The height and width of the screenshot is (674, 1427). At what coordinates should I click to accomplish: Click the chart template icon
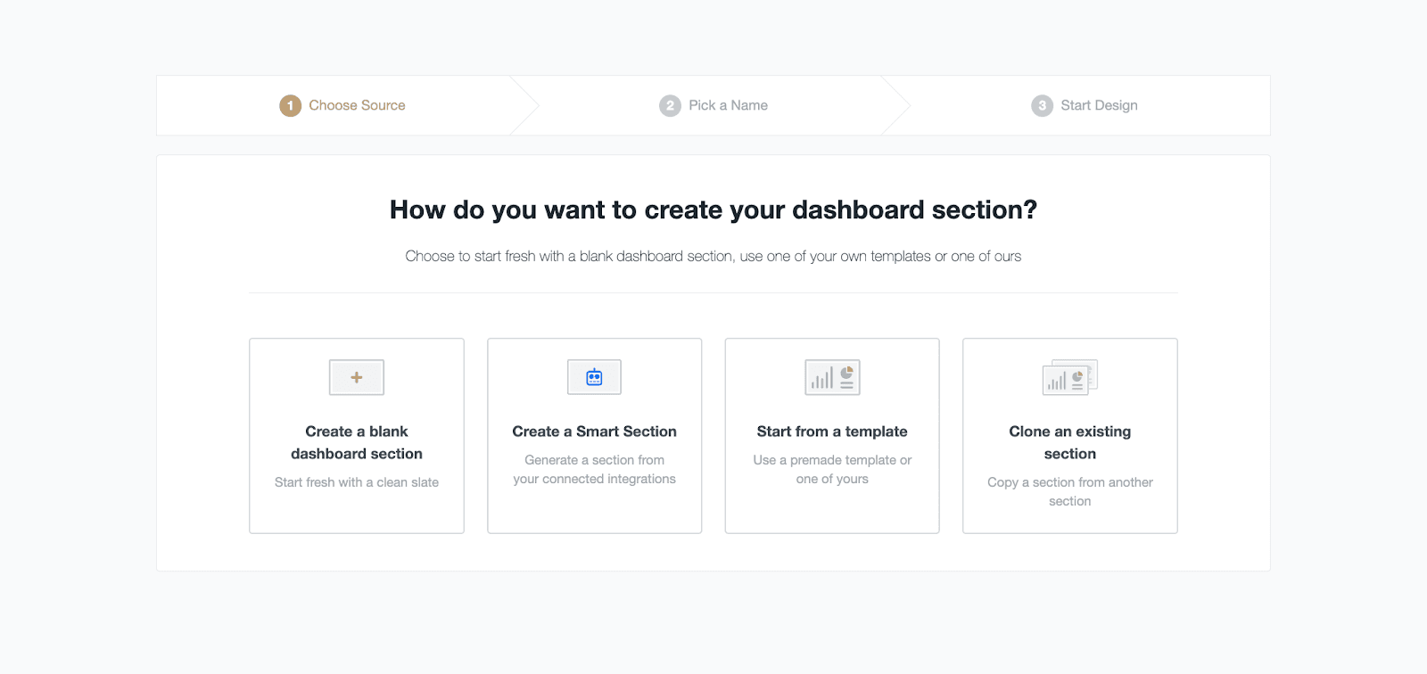[830, 376]
